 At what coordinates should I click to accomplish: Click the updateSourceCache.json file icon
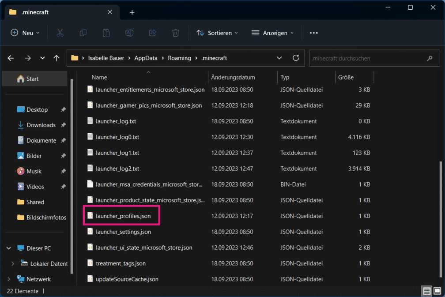coord(90,279)
